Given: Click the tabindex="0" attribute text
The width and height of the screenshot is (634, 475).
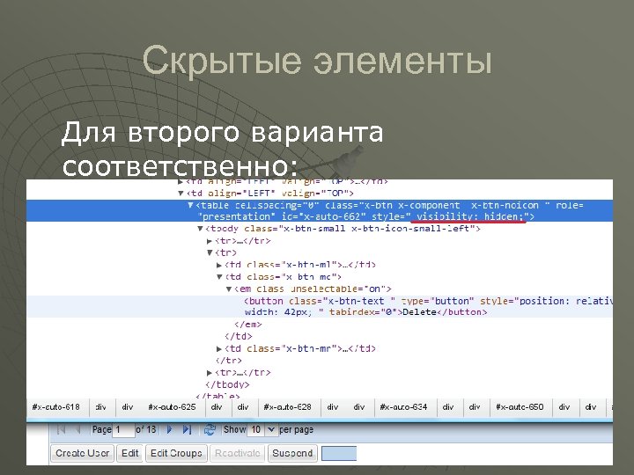Looking at the screenshot, I should point(363,312).
